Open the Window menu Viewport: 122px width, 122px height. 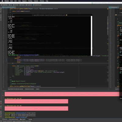pos(42,1)
